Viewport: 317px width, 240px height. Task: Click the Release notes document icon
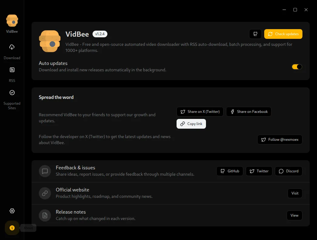coord(45,215)
